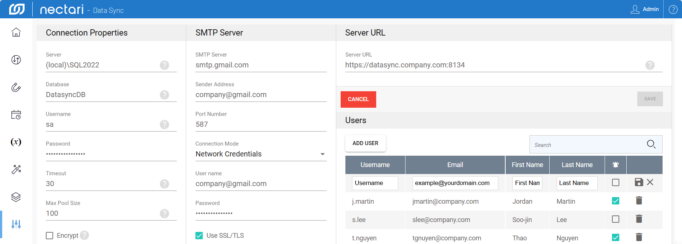Open the stacked layers sidebar icon

click(16, 197)
